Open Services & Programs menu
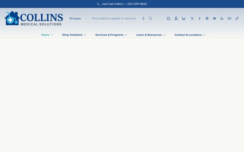 pos(109,35)
